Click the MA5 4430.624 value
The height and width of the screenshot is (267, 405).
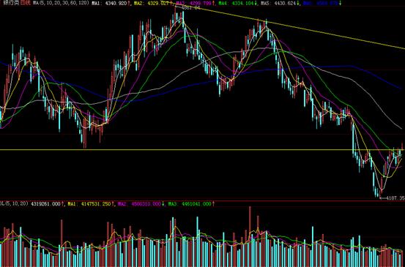point(285,3)
